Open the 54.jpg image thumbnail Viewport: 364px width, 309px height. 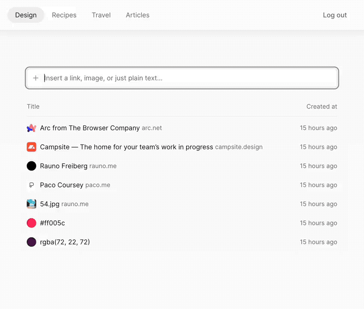(x=31, y=204)
